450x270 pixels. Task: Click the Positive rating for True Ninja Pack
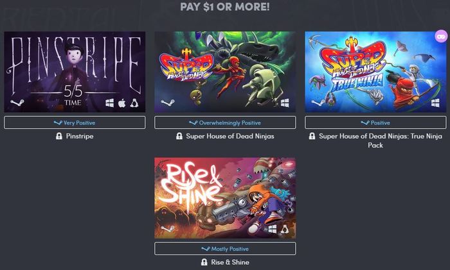point(375,122)
